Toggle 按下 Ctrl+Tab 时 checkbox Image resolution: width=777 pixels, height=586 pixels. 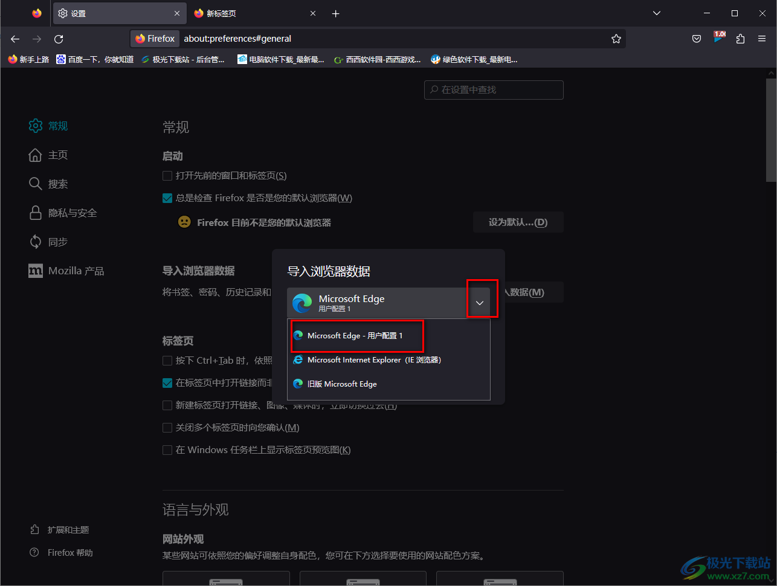point(167,361)
